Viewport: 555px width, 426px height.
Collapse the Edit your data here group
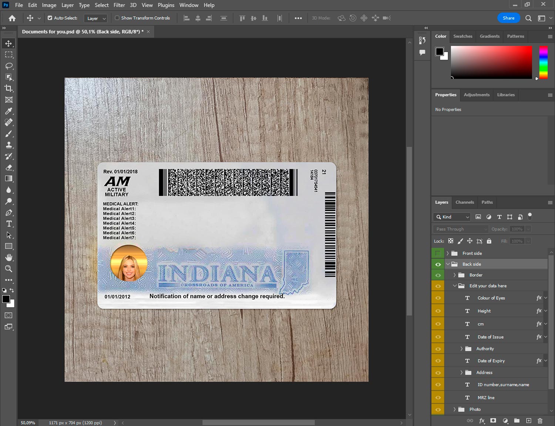point(455,286)
